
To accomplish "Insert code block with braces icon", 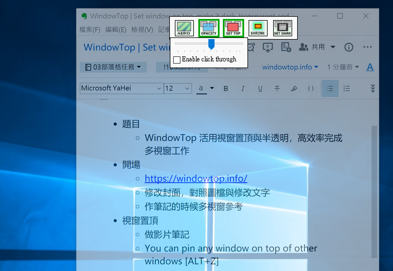I will tap(311, 88).
